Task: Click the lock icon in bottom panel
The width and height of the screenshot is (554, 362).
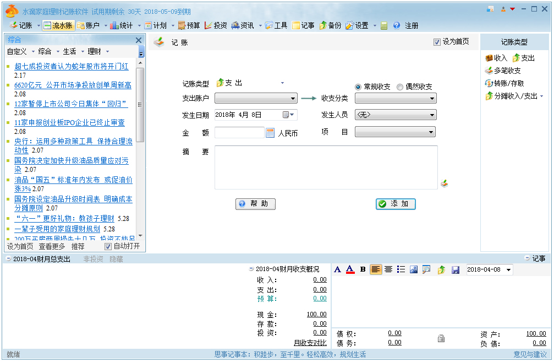Action: coord(441,338)
